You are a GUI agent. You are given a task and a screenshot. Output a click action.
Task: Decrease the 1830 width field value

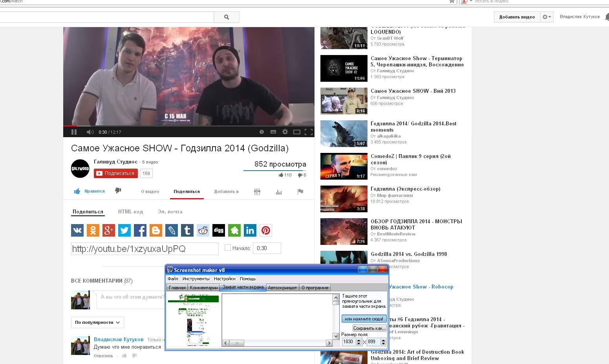click(x=358, y=344)
